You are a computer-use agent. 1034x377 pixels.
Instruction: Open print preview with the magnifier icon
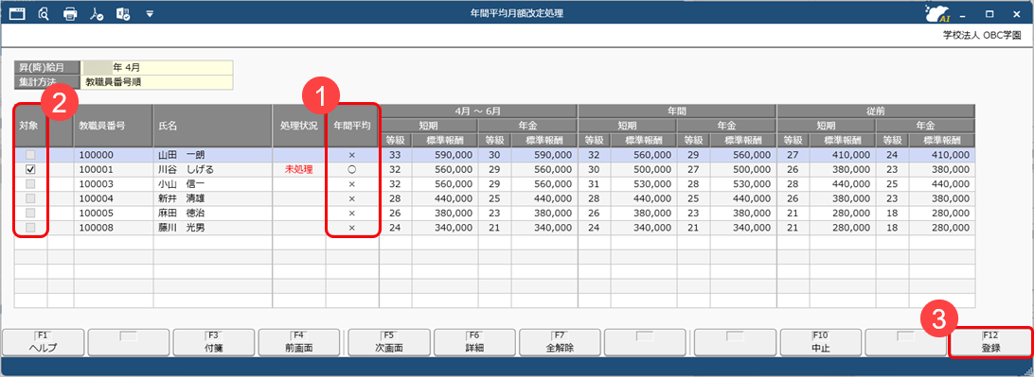[45, 13]
